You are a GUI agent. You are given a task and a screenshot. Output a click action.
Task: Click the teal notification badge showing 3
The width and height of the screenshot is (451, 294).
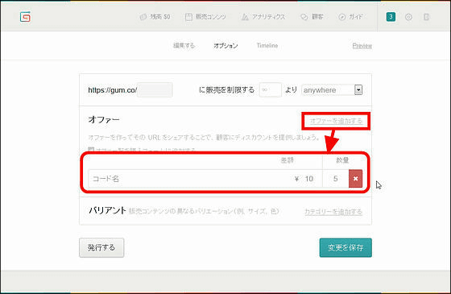click(391, 17)
